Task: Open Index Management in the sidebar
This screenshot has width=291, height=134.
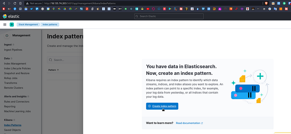Action: [x=15, y=64]
